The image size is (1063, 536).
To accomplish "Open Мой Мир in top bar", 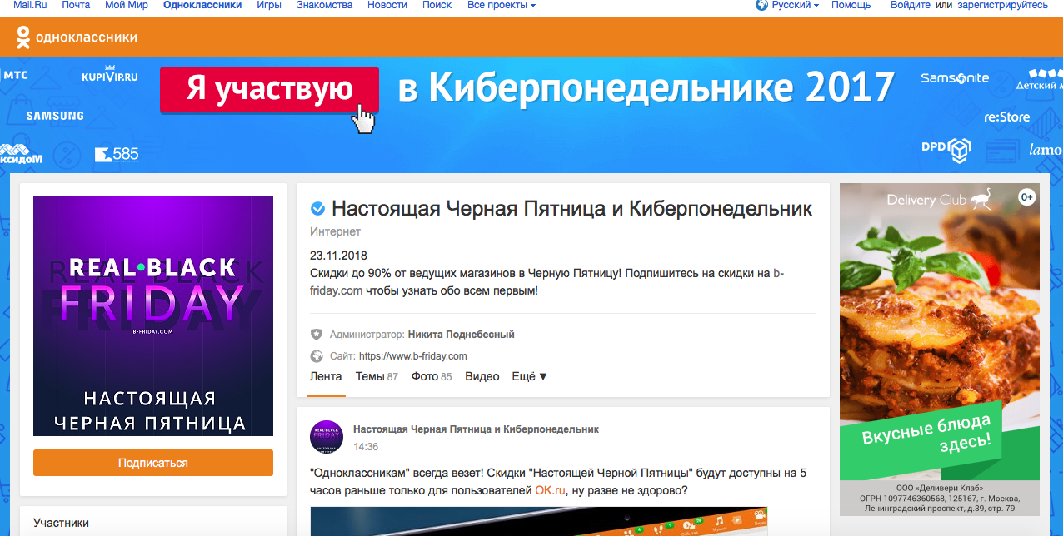I will [x=127, y=5].
